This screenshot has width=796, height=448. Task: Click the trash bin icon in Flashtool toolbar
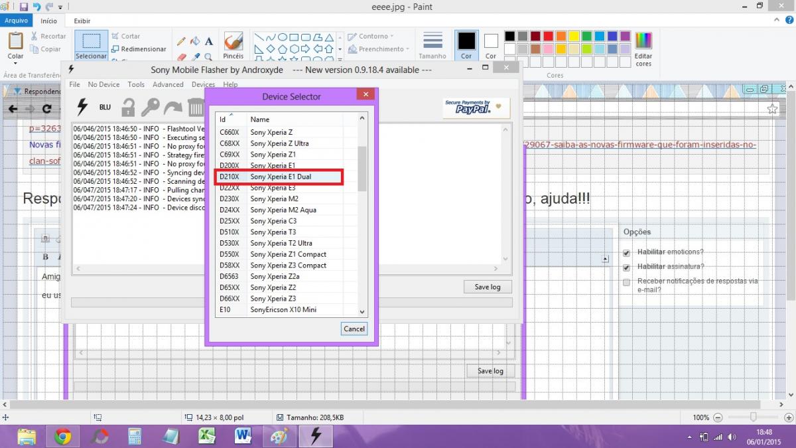point(196,107)
